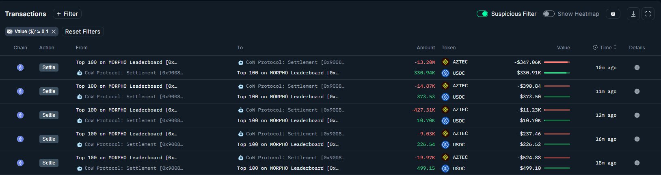Expand transactions table to fullscreen
The image size is (661, 175).
point(648,14)
